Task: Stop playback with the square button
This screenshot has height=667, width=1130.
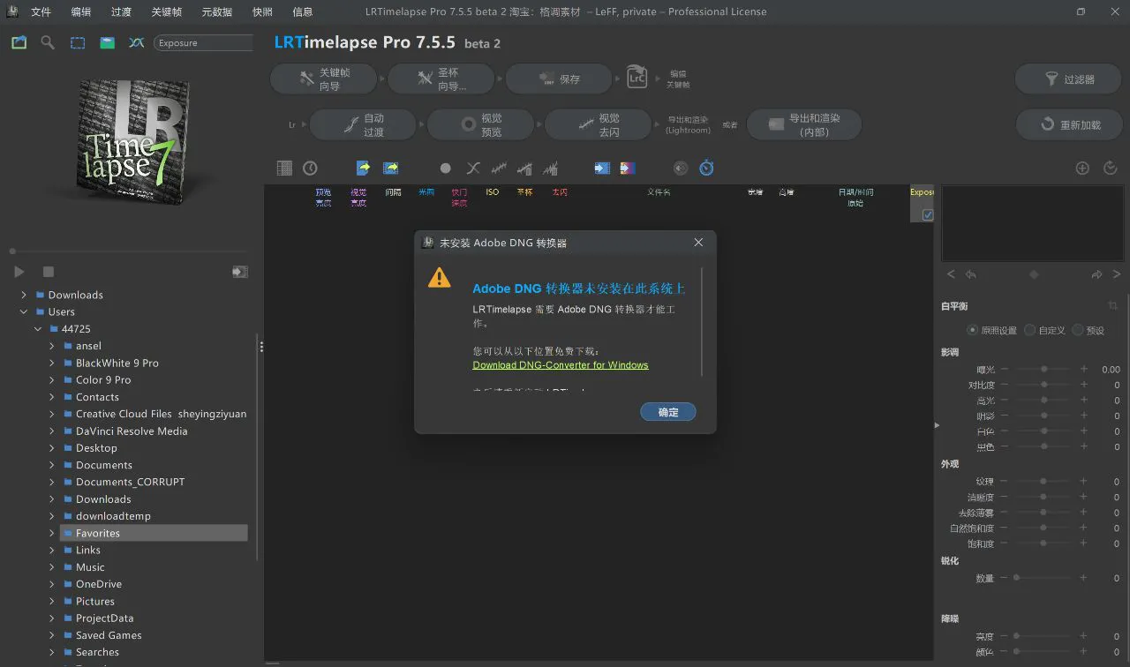Action: pos(49,272)
